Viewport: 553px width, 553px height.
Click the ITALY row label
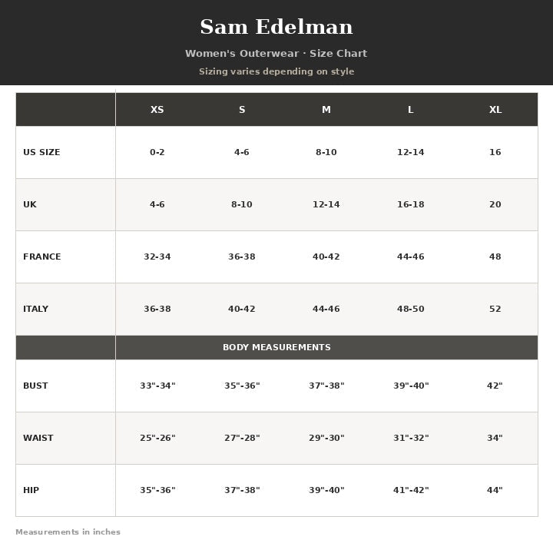pos(35,309)
